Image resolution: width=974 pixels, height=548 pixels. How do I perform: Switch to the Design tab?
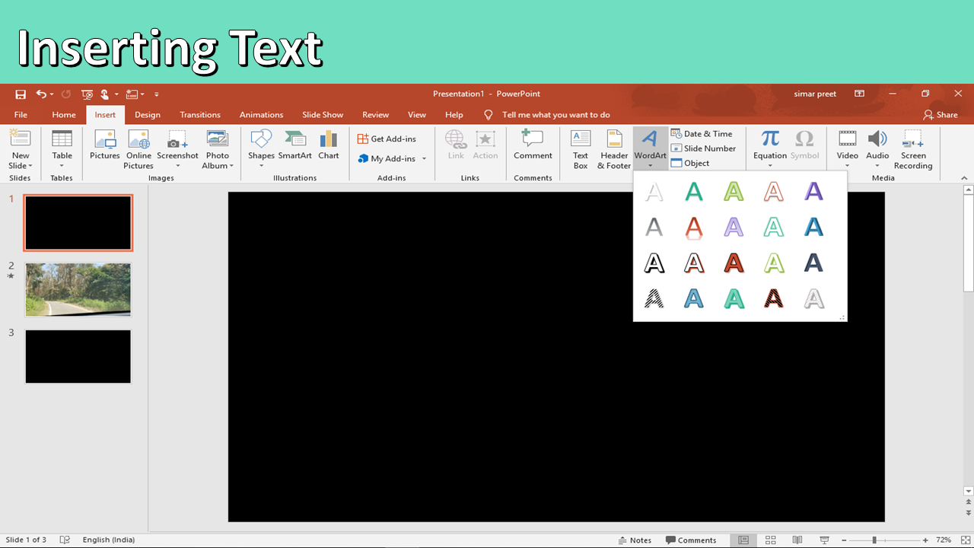pyautogui.click(x=148, y=115)
